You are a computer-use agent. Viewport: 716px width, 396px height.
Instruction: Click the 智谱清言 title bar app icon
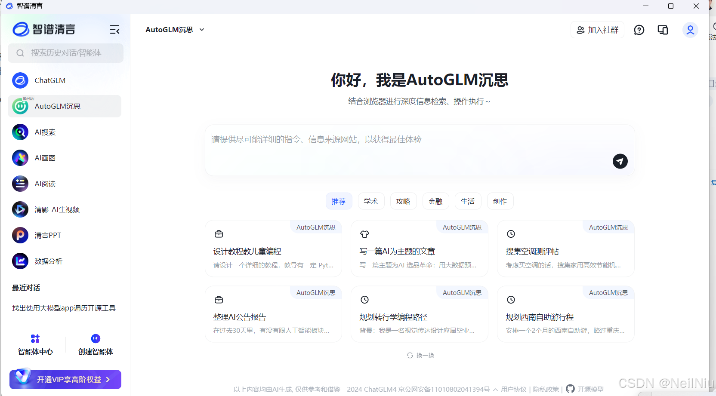[9, 6]
